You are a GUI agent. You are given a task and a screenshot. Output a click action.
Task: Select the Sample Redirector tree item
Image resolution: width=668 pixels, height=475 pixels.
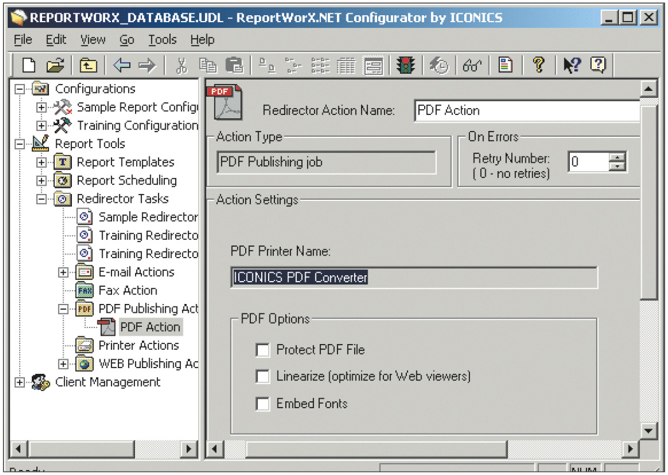148,217
